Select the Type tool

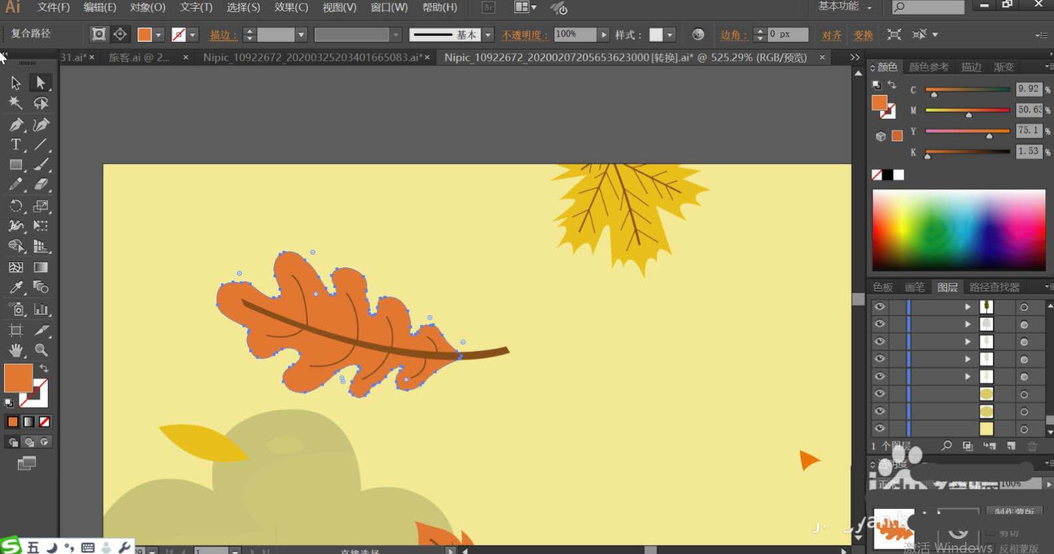pos(15,144)
